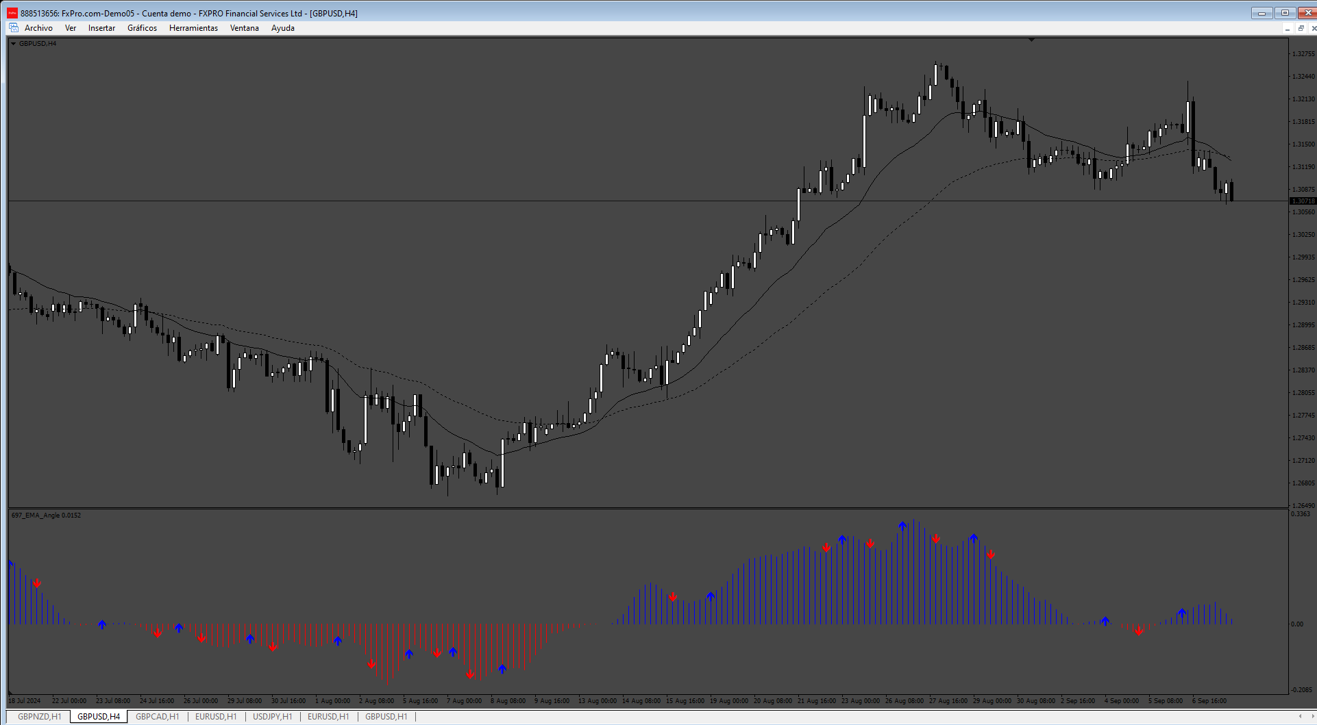
Task: Open the Ver menu
Action: click(71, 28)
